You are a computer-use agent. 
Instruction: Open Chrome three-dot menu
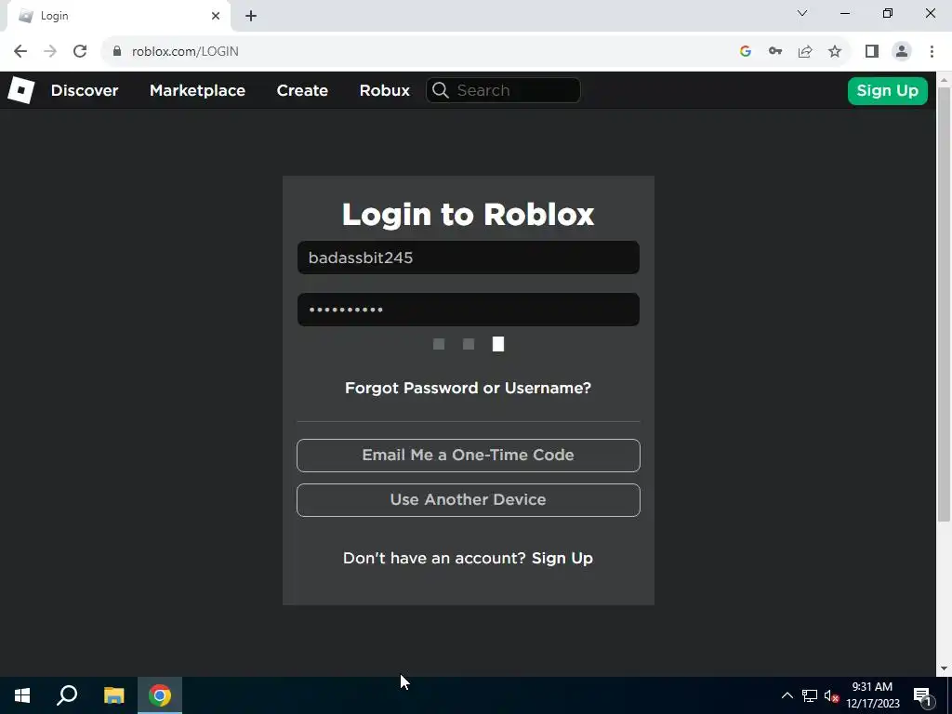pyautogui.click(x=932, y=52)
